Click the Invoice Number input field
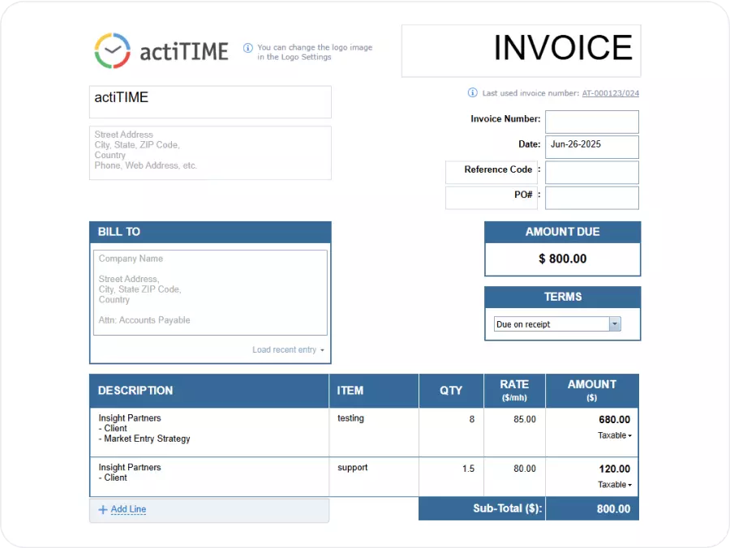The width and height of the screenshot is (730, 548). click(x=591, y=121)
